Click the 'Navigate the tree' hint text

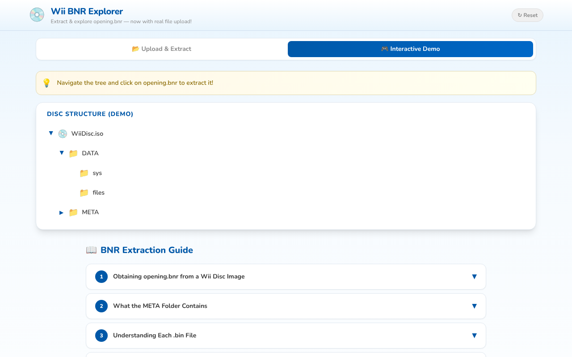coord(135,83)
